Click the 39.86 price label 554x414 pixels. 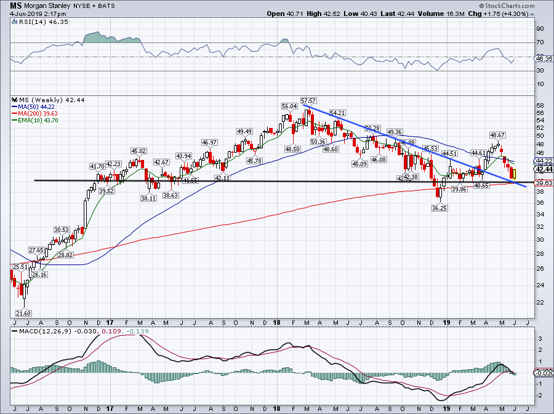pos(459,189)
